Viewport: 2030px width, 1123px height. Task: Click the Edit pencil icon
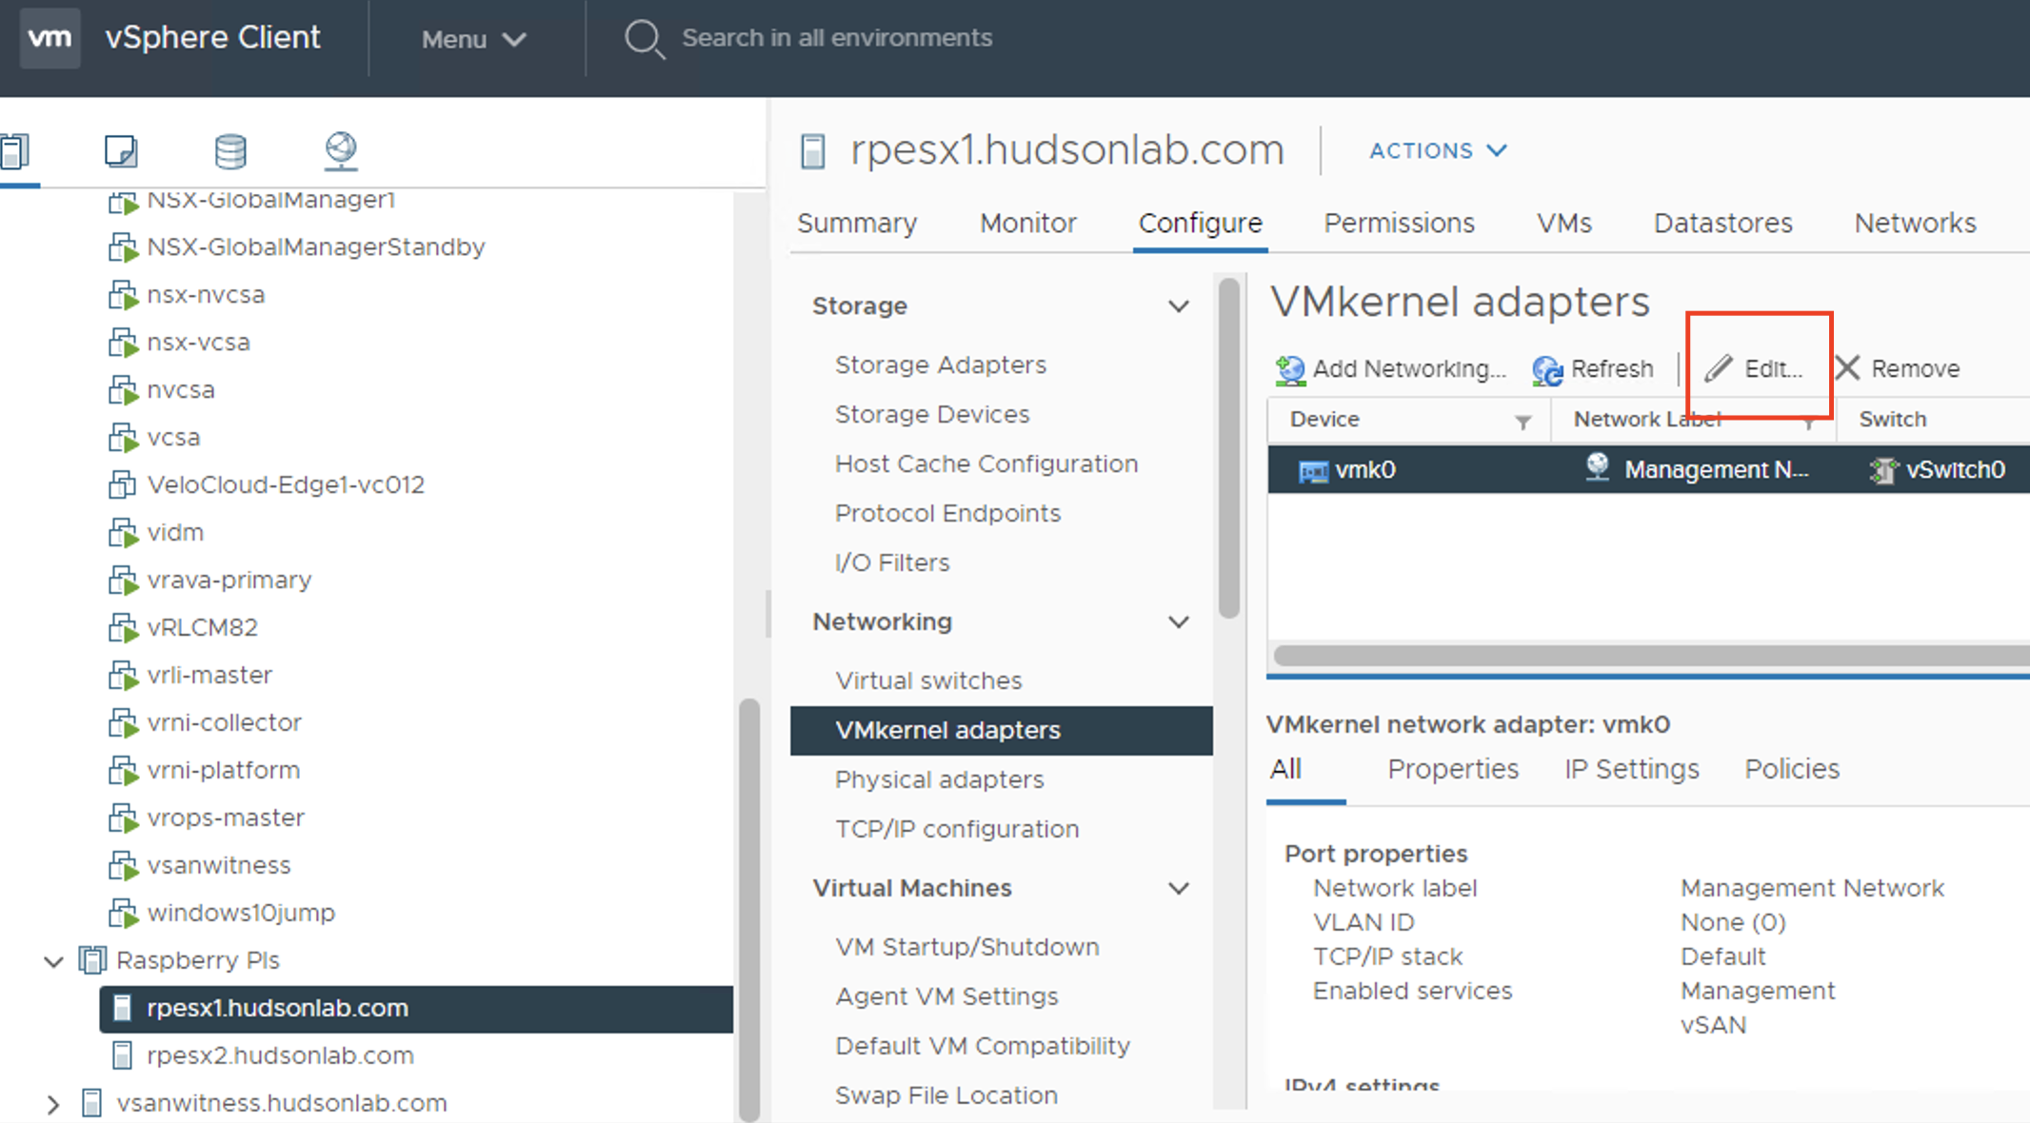[x=1719, y=368]
